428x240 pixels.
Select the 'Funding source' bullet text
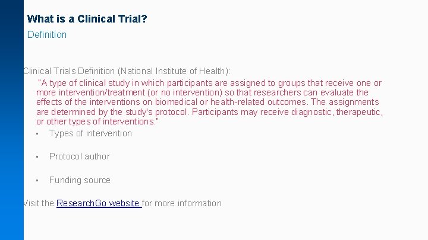(x=80, y=180)
